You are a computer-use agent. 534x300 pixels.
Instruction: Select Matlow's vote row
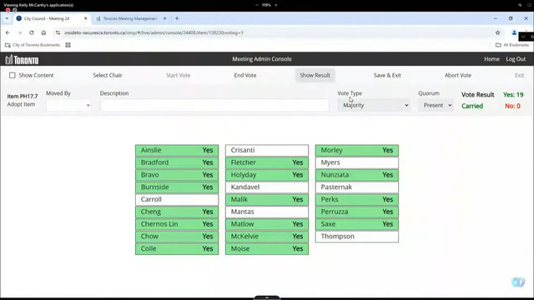267,224
